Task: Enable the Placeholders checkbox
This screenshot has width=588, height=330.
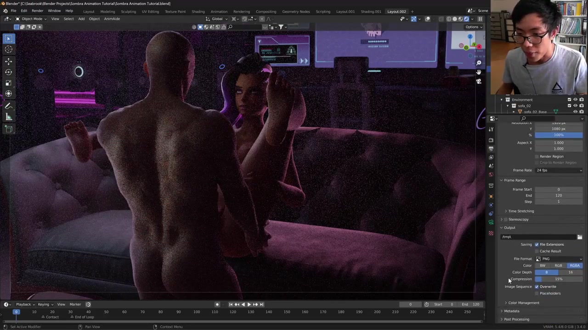Action: [x=537, y=293]
